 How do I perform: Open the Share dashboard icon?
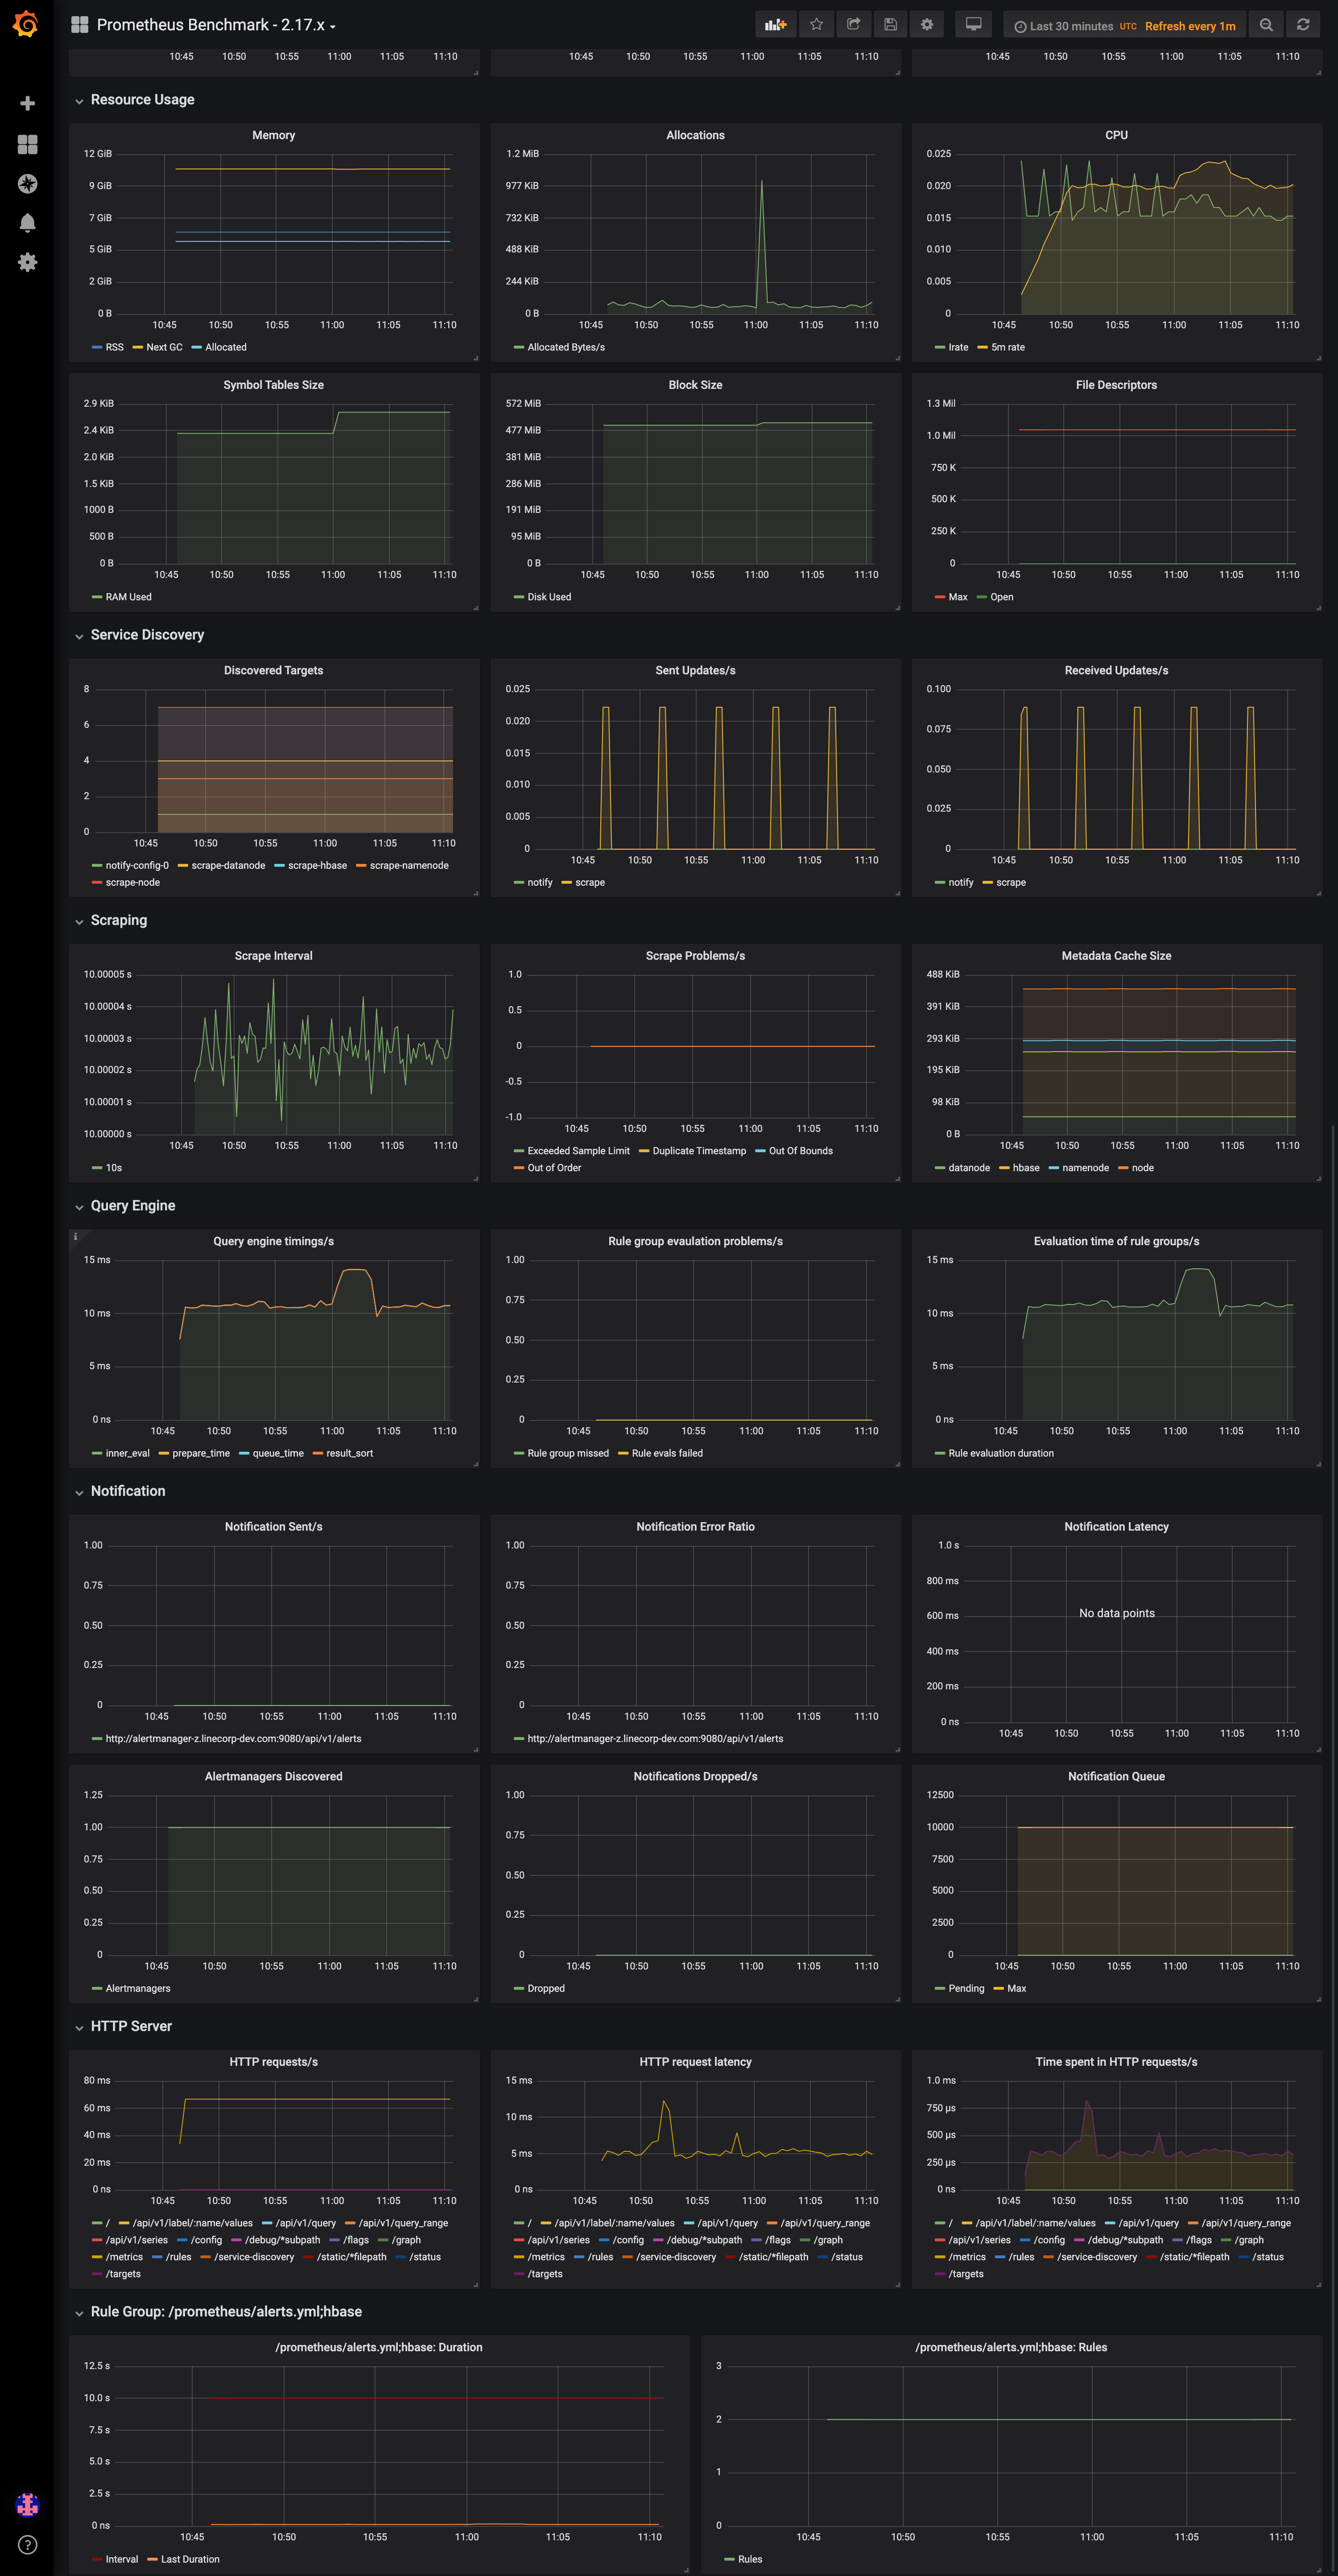click(x=853, y=25)
